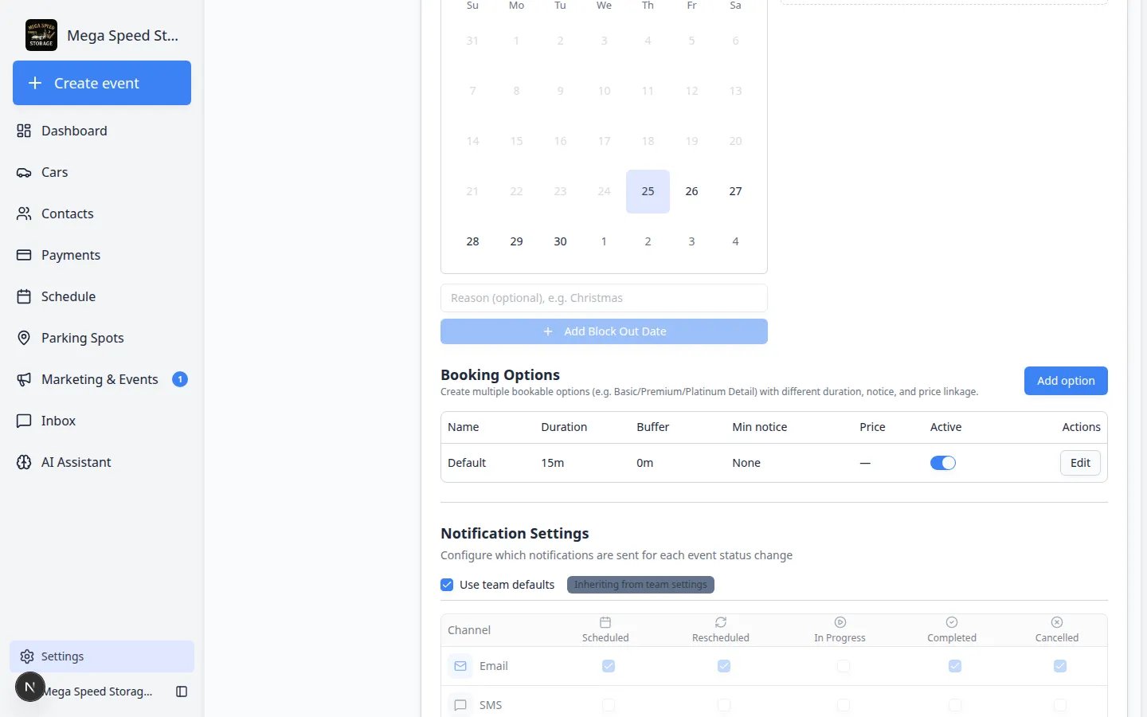Open the Cars section
The width and height of the screenshot is (1147, 717).
tap(102, 172)
